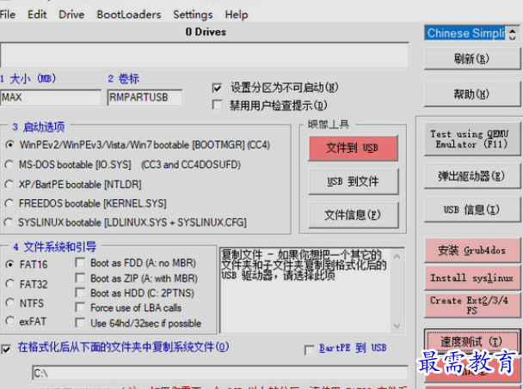Click scroll-down arrow in description box

tap(397, 325)
